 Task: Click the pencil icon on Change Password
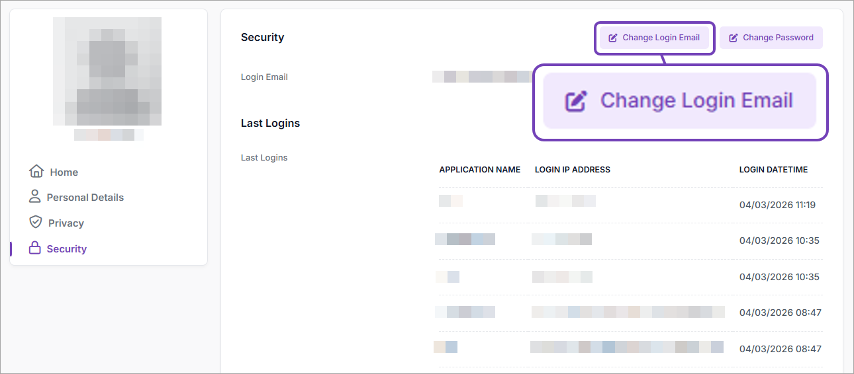734,38
